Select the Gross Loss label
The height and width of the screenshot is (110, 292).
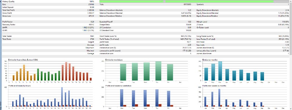(6, 16)
